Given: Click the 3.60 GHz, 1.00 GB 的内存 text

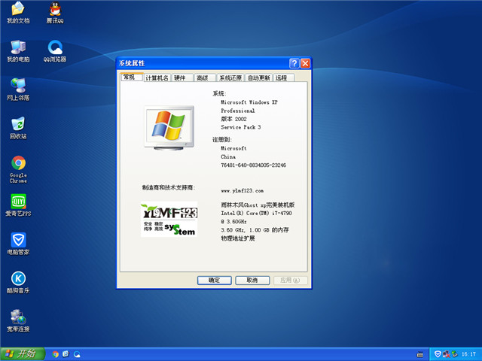Looking at the screenshot, I should coord(255,230).
